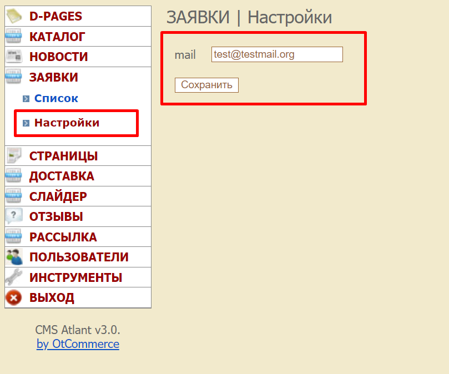This screenshot has width=449, height=374.
Task: Click the book icon beside D-PAGES
Action: [x=14, y=16]
